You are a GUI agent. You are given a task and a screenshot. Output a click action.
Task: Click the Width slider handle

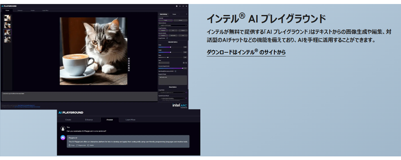(170, 47)
